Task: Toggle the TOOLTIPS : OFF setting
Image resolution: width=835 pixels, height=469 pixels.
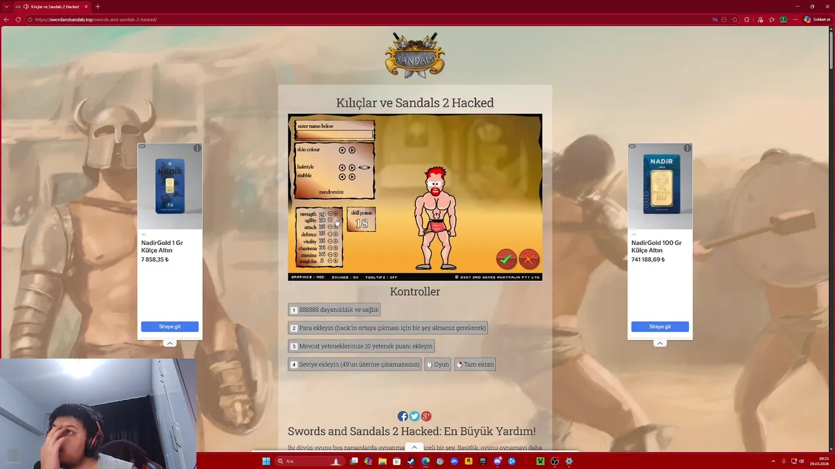Action: 381,277
